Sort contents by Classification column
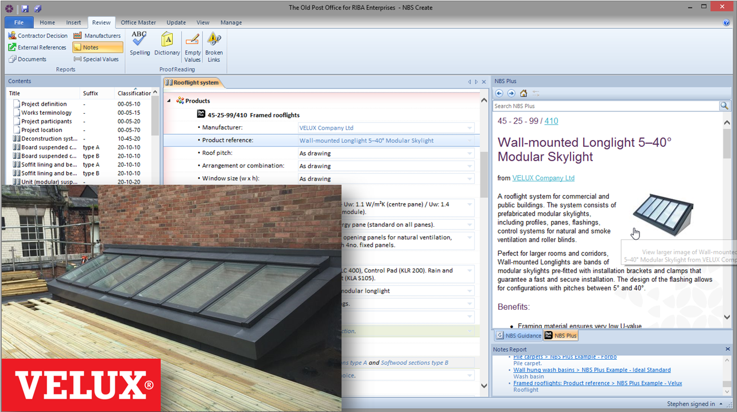737x412 pixels. point(134,93)
